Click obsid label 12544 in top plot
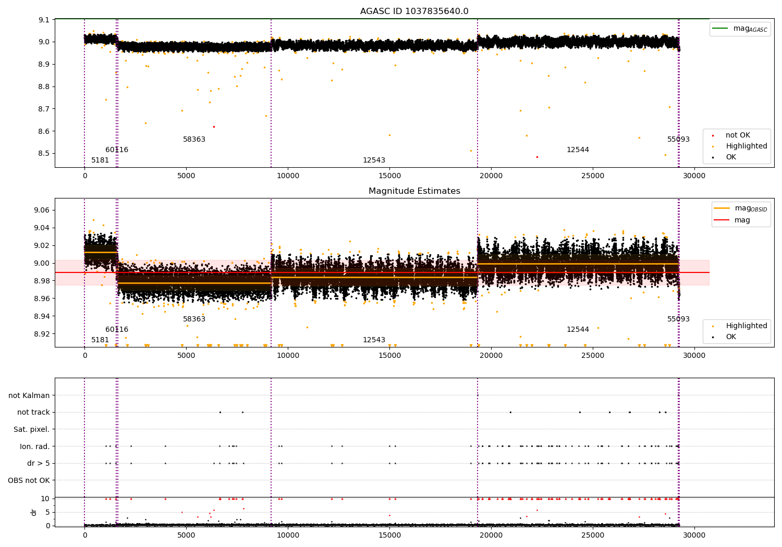The height and width of the screenshot is (547, 782). 578,150
